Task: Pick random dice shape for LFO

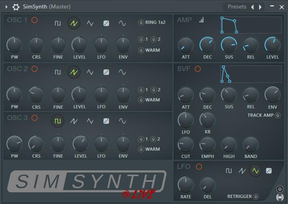Action: point(269,171)
